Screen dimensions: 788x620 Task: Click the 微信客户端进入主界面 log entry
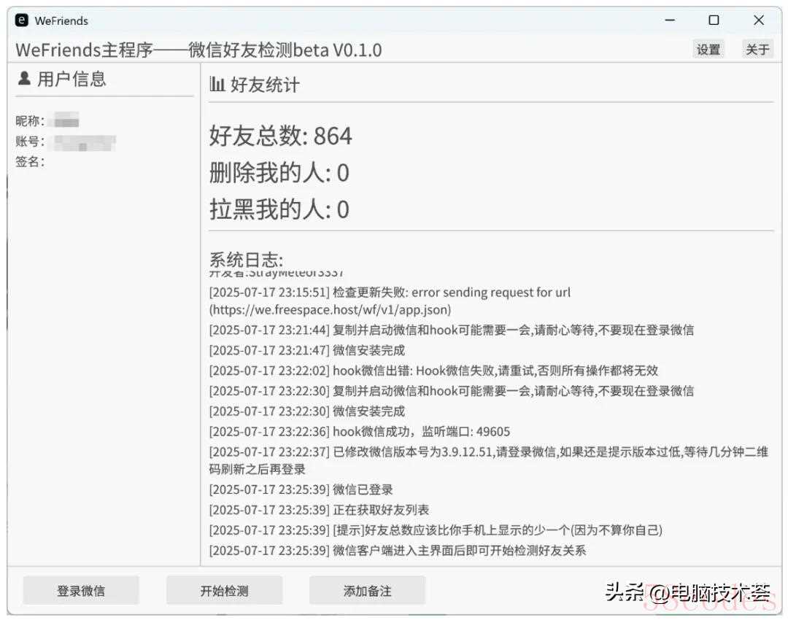point(397,551)
